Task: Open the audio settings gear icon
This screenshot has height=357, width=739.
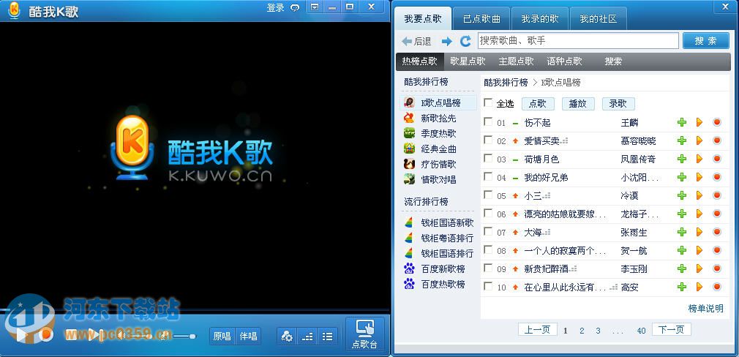Action: [x=287, y=337]
